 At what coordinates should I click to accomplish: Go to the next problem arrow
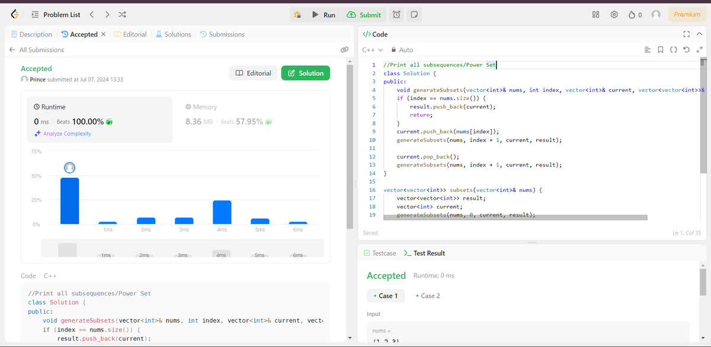(x=107, y=14)
